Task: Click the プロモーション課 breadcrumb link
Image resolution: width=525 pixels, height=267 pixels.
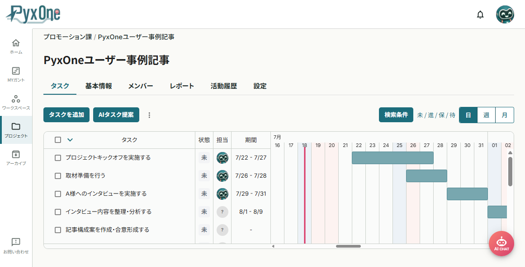Action: [68, 37]
